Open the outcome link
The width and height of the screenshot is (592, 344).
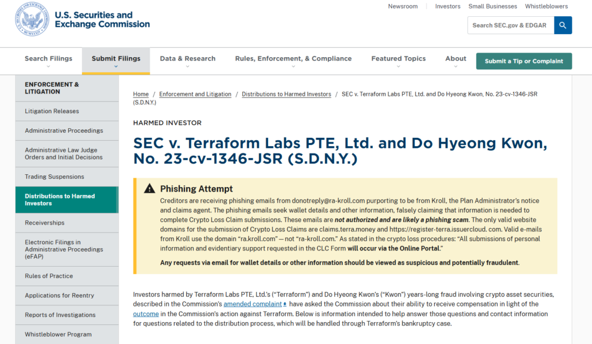pos(146,314)
